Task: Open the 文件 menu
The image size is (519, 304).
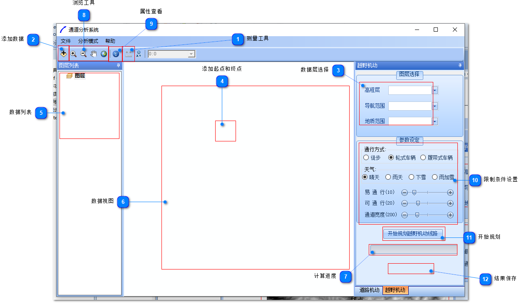Action: (x=66, y=41)
